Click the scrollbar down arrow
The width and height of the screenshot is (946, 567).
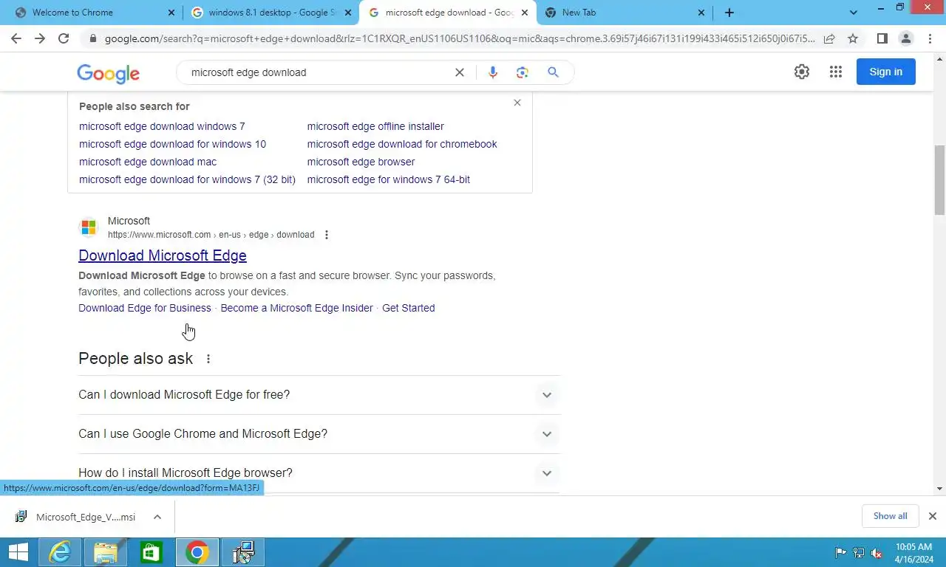[939, 488]
